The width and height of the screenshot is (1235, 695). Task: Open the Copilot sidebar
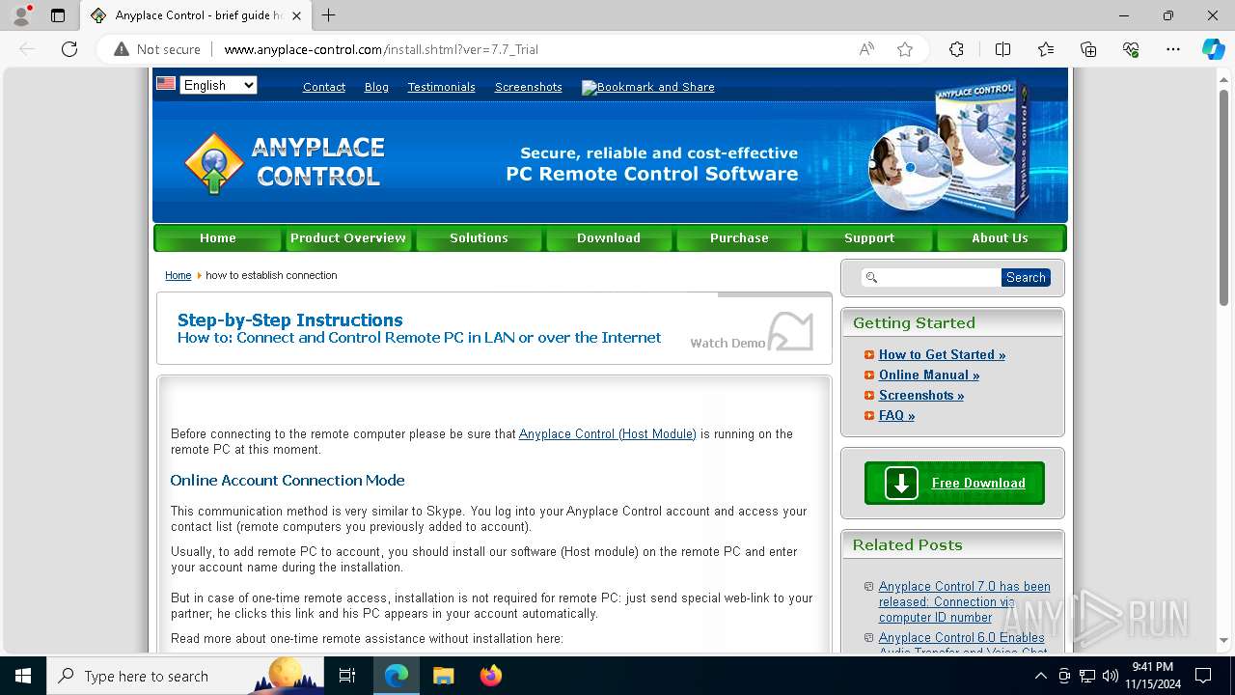1213,49
